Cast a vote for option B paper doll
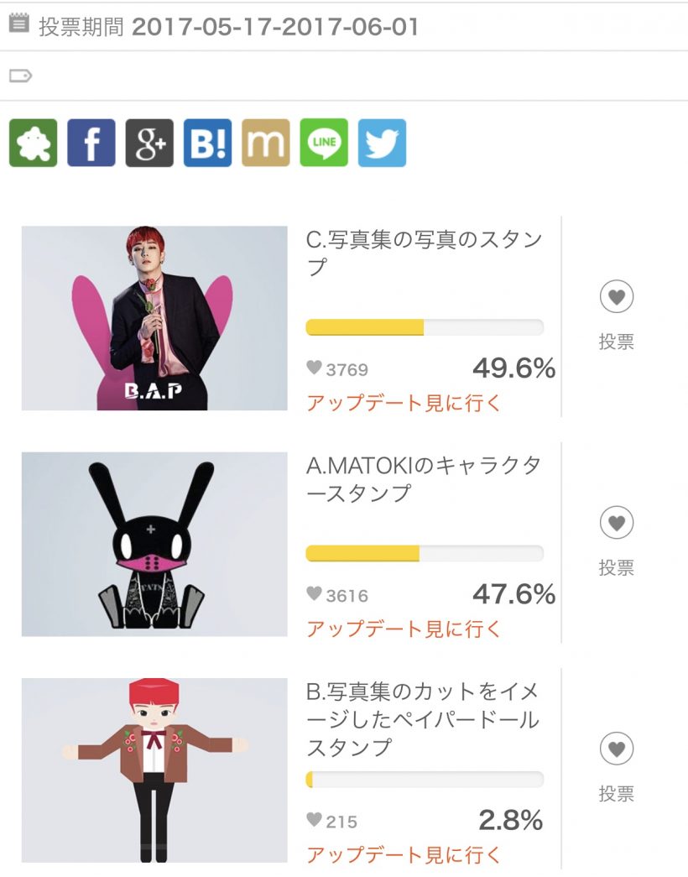The width and height of the screenshot is (688, 877). coord(616,749)
